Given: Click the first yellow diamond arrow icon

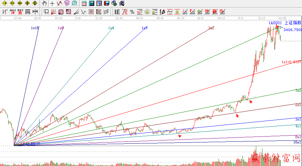Looking at the screenshot, I should click(5, 3).
